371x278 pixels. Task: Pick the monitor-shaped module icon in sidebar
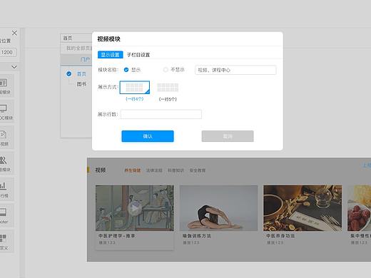(x=3, y=108)
